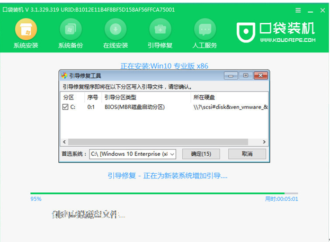
Task: Click 正在安装:Win10 专业版 x86 heading
Action: [x=164, y=66]
